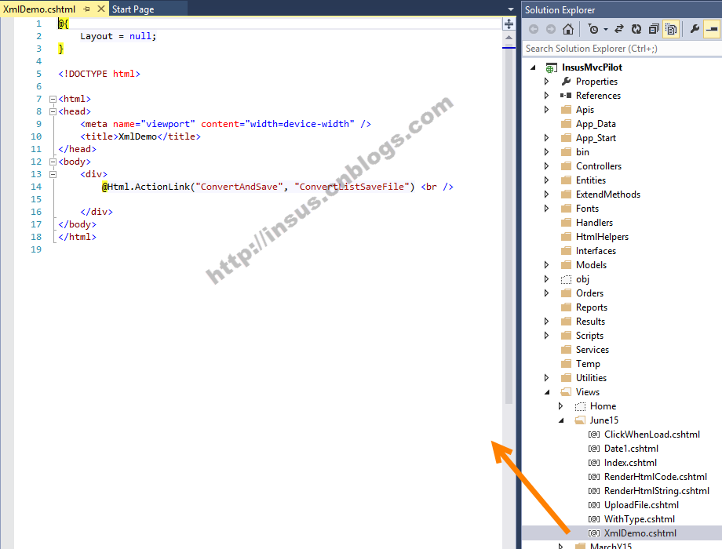The image size is (722, 549).
Task: Select the Utilities folder
Action: tap(591, 378)
